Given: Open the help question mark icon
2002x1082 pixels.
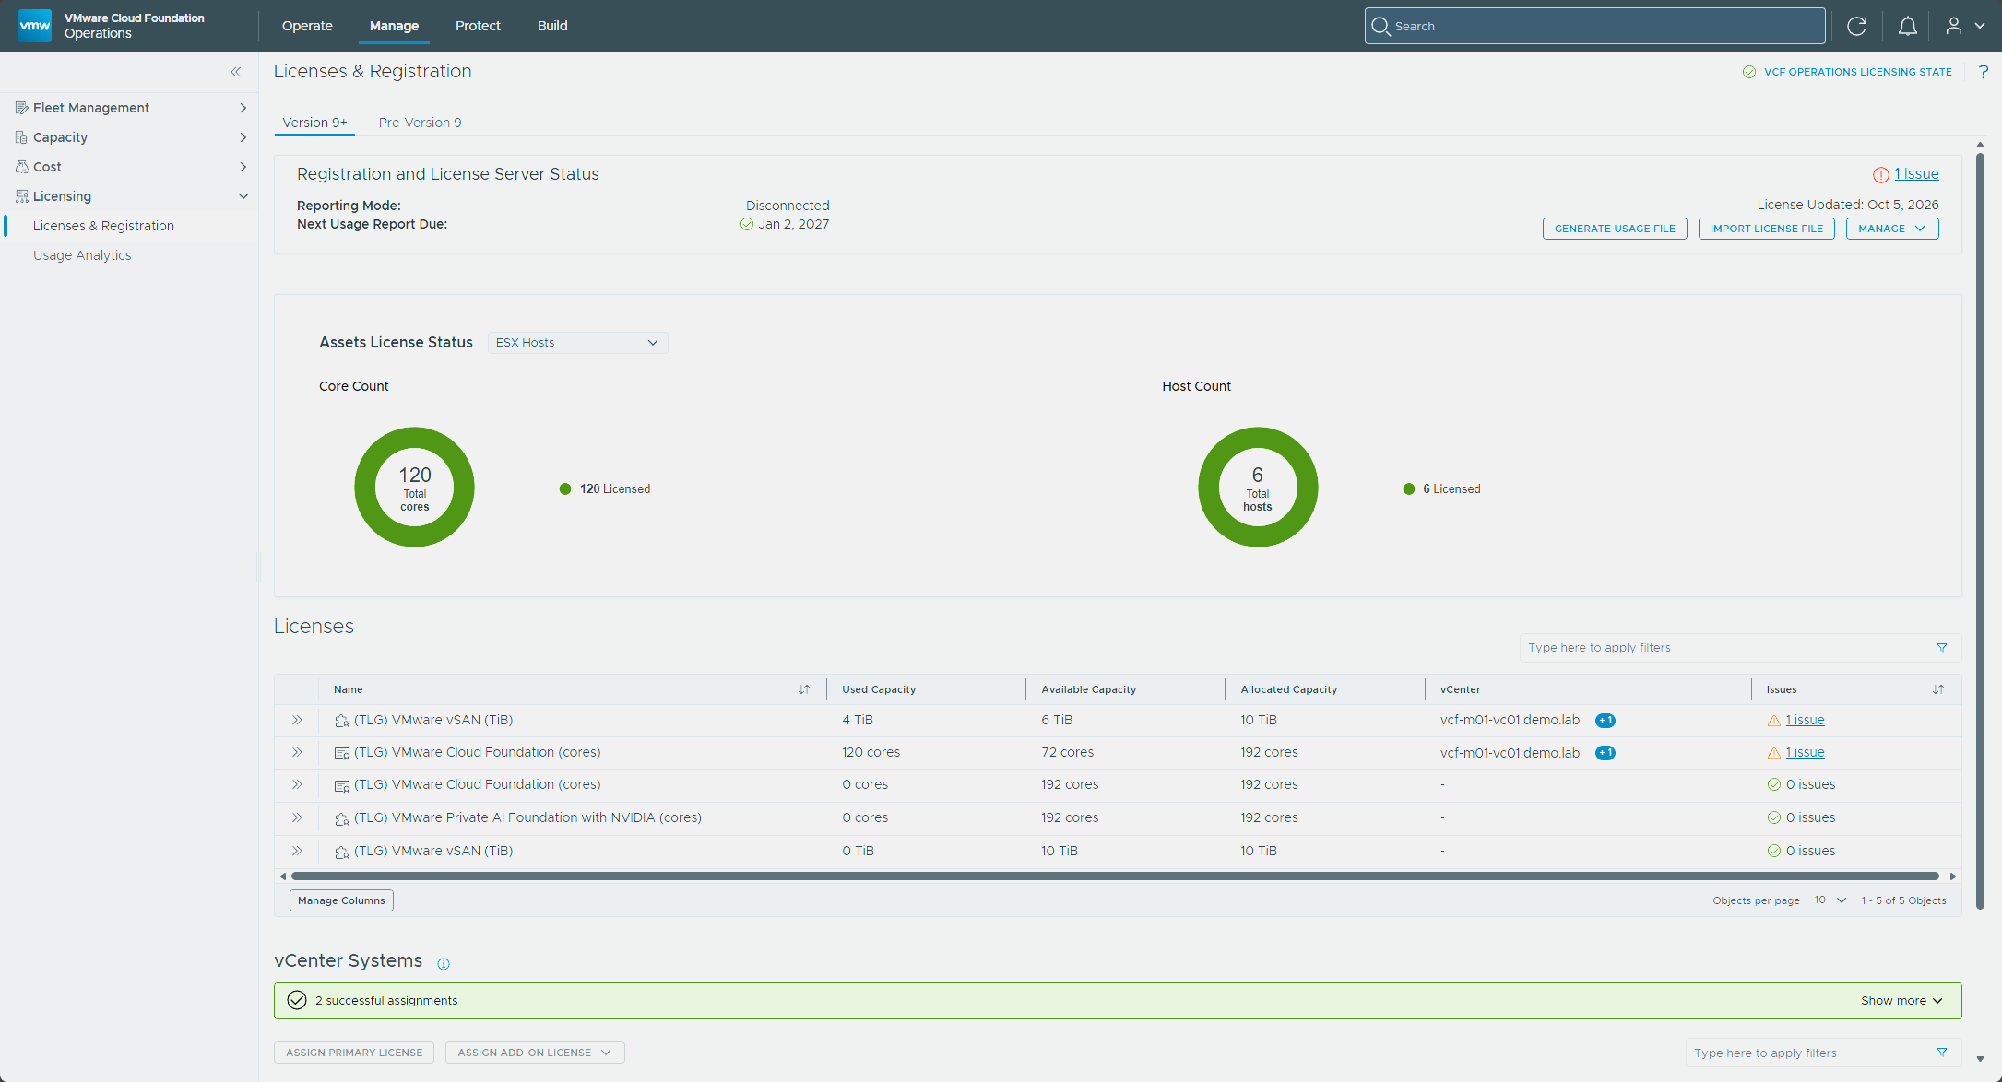Looking at the screenshot, I should pos(1984,72).
